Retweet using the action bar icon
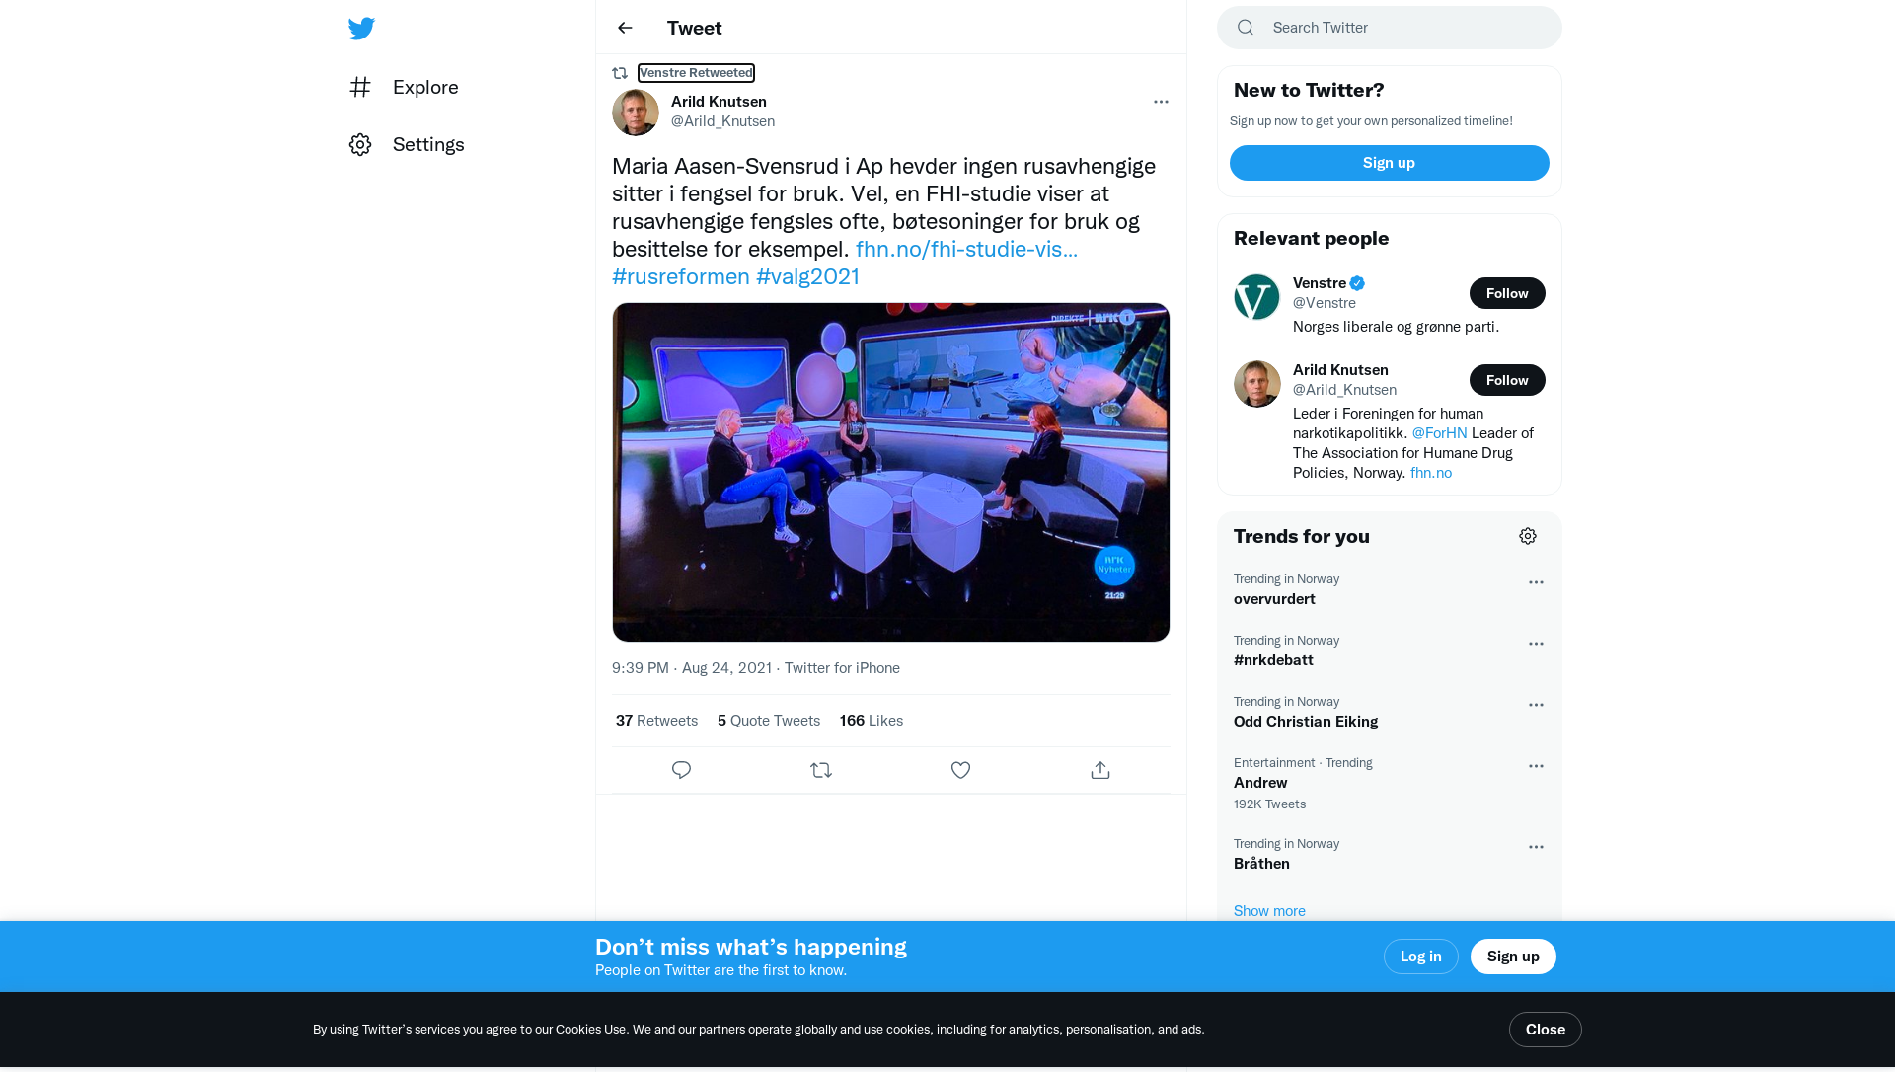Screen dimensions: 1895x1072 821,770
